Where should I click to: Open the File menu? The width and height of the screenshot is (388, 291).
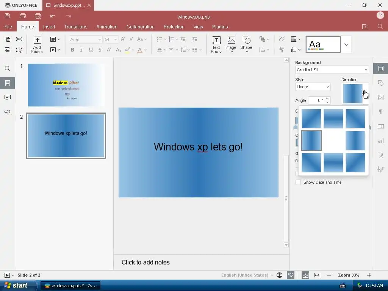(x=8, y=27)
